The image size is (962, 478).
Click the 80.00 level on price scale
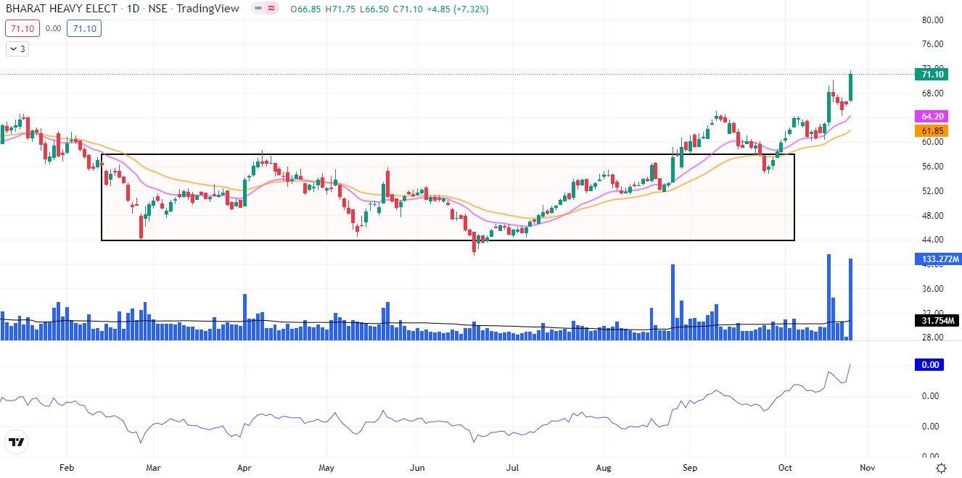(932, 20)
